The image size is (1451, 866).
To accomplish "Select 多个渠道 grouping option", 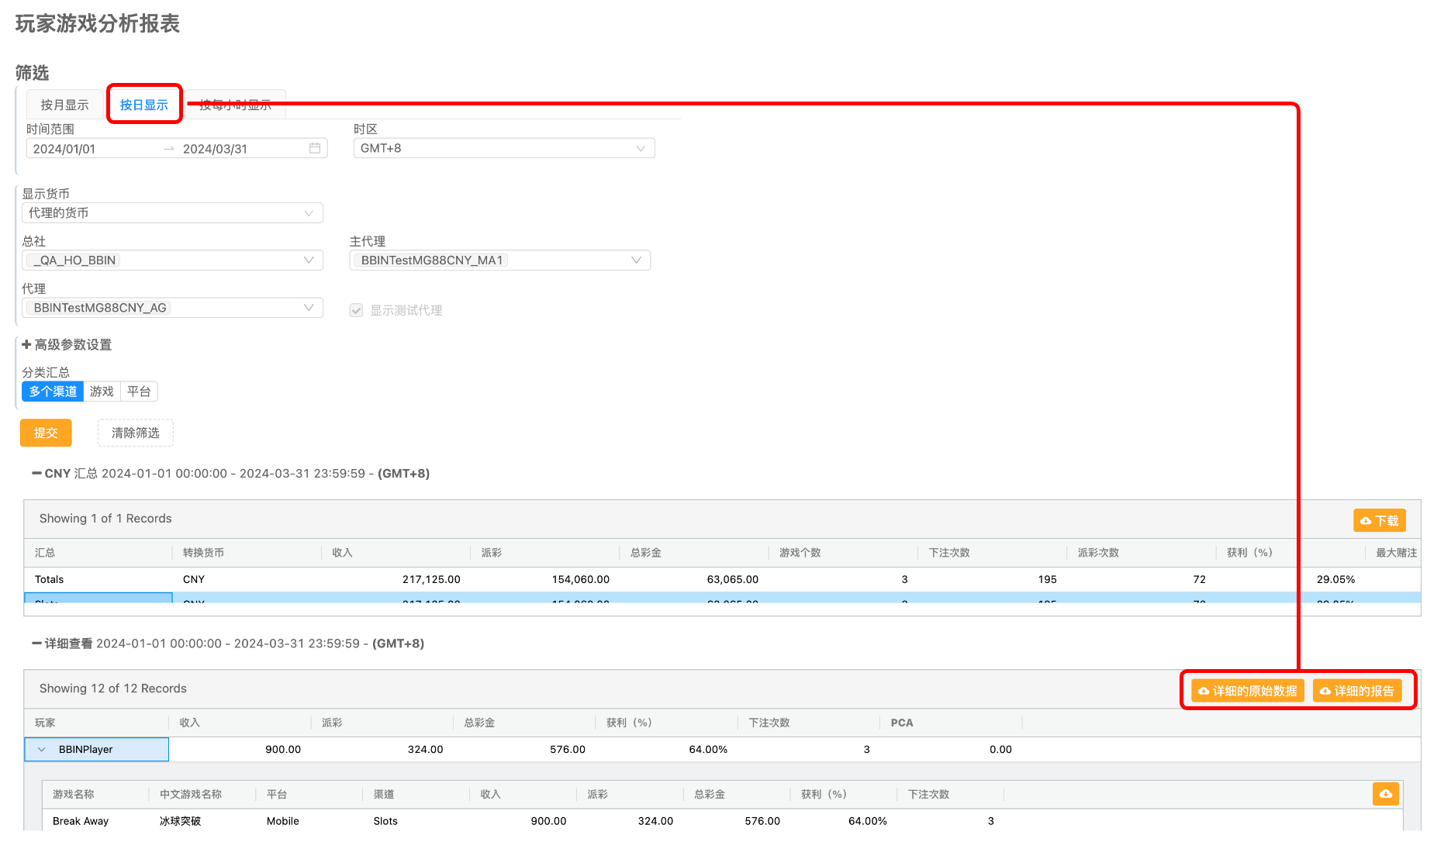I will pyautogui.click(x=53, y=392).
